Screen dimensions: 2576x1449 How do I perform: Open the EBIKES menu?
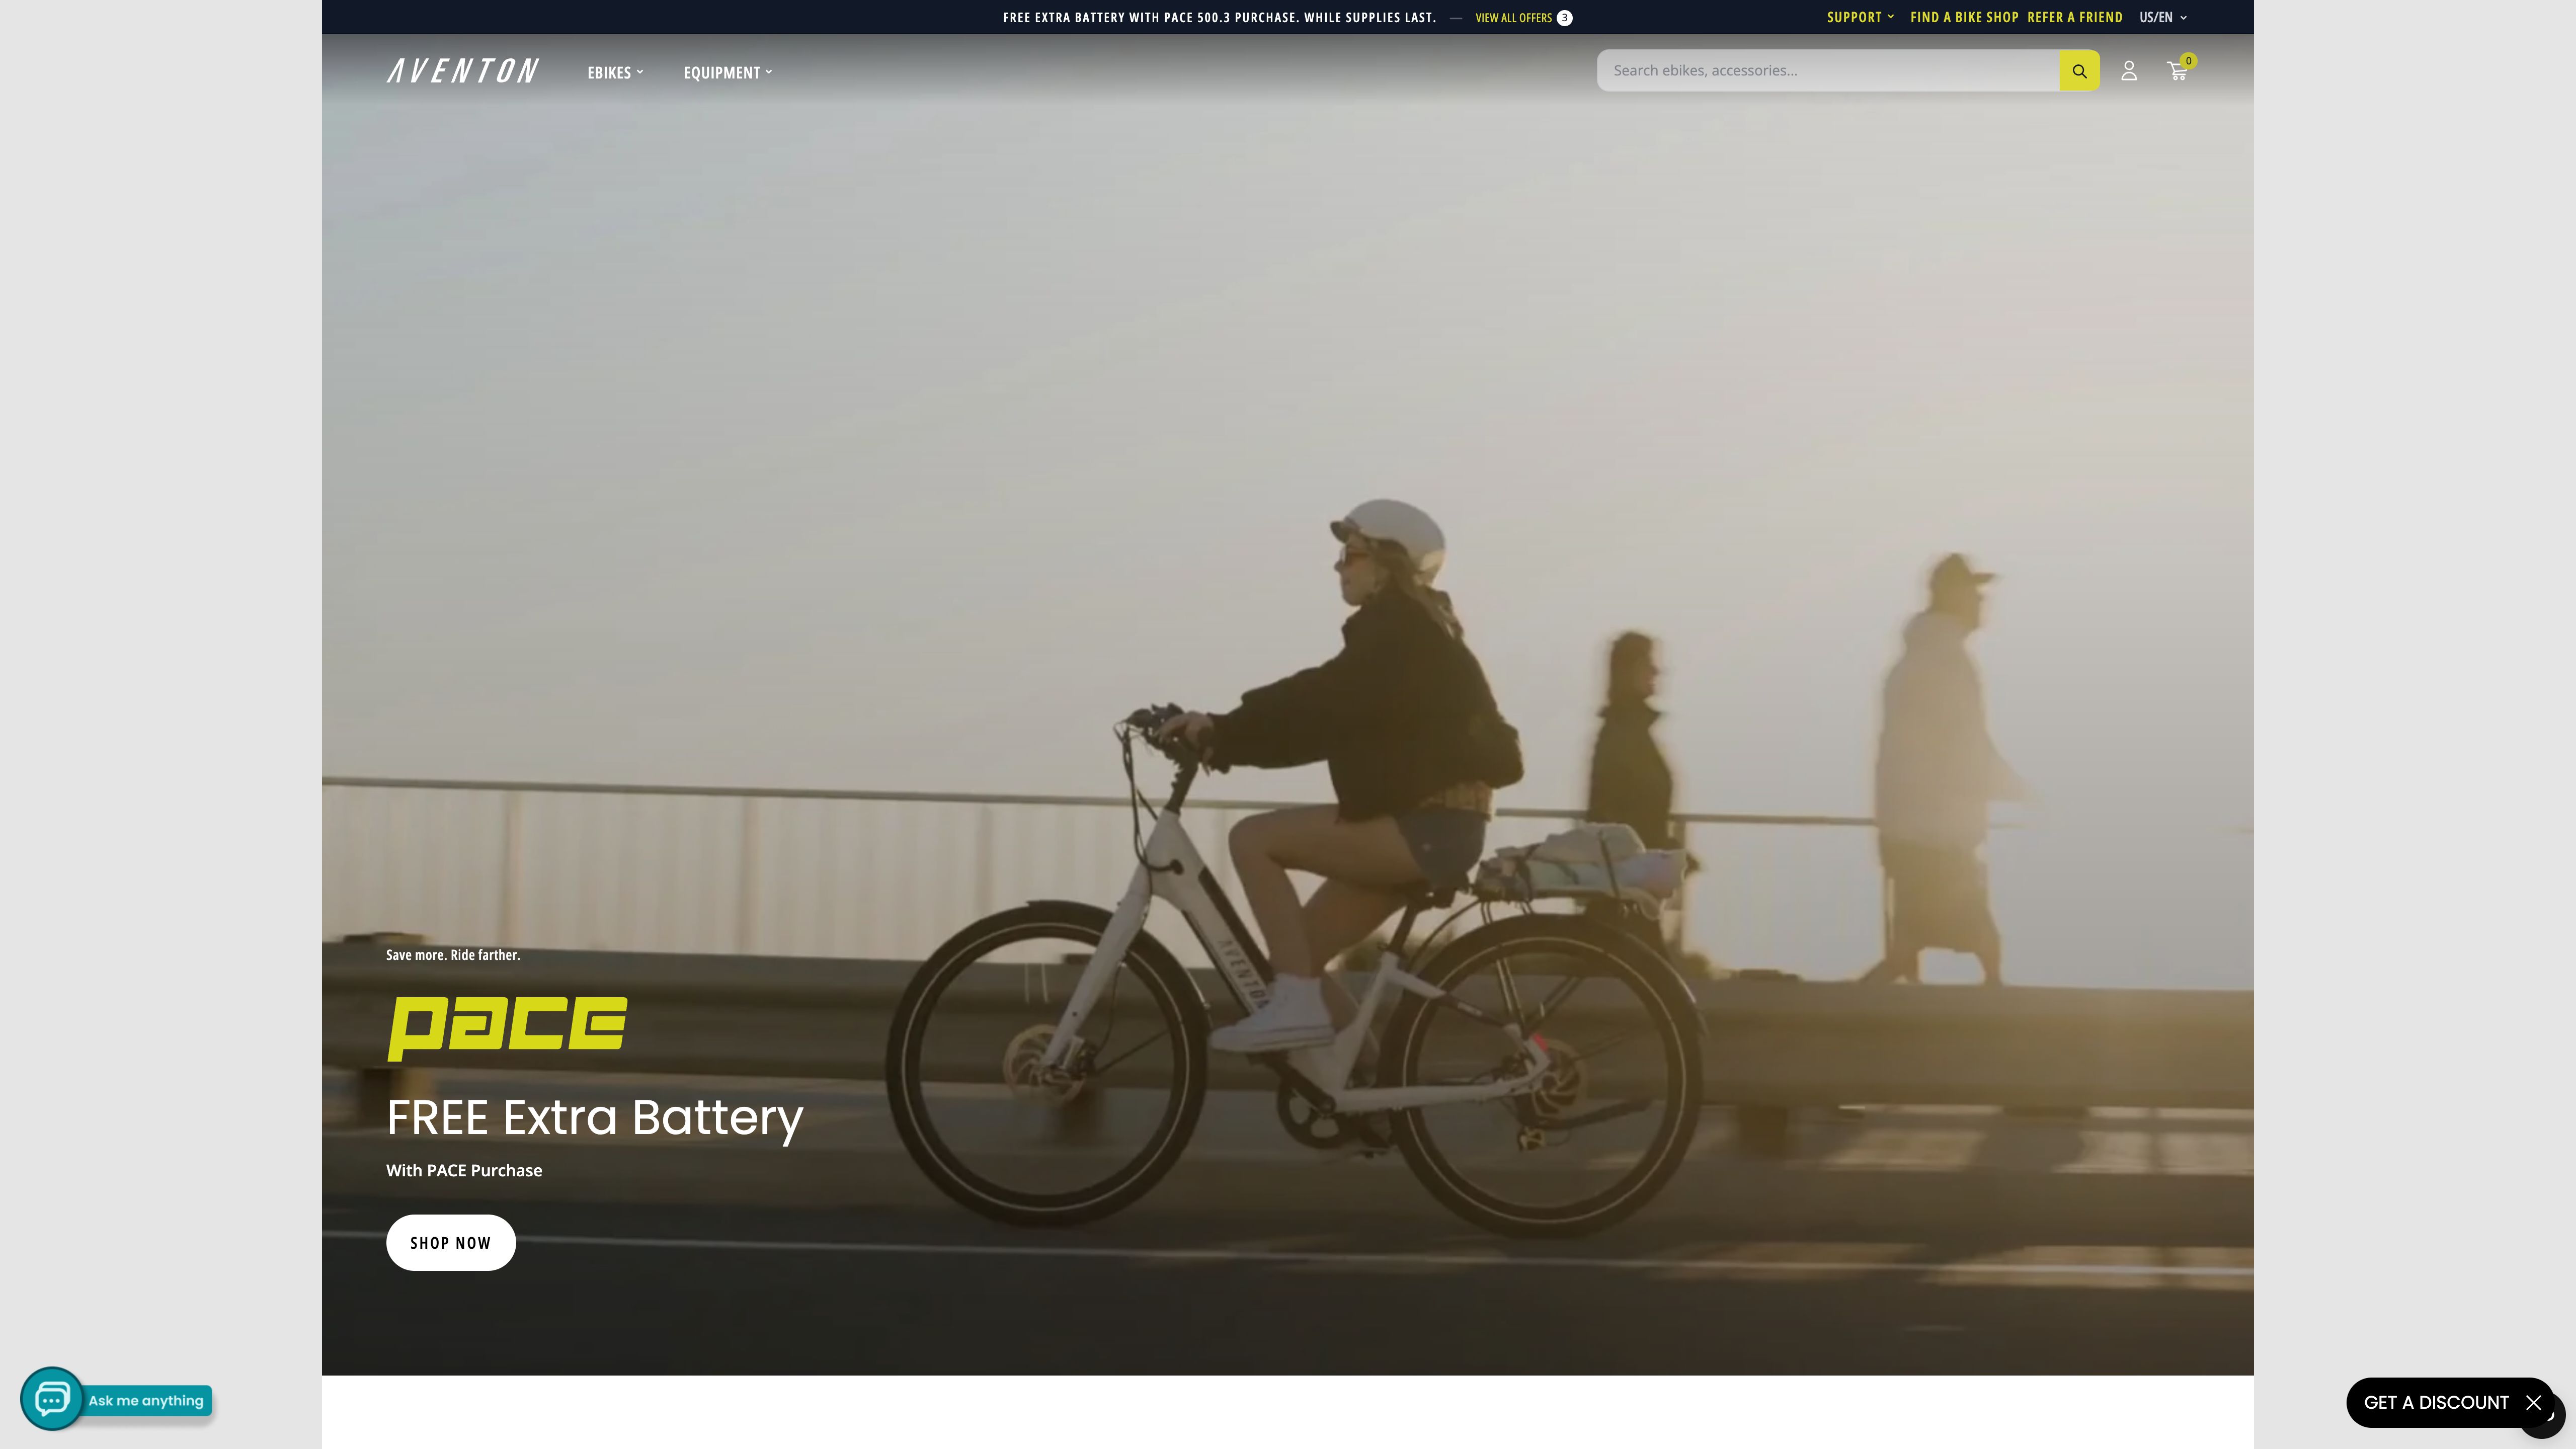[x=610, y=72]
